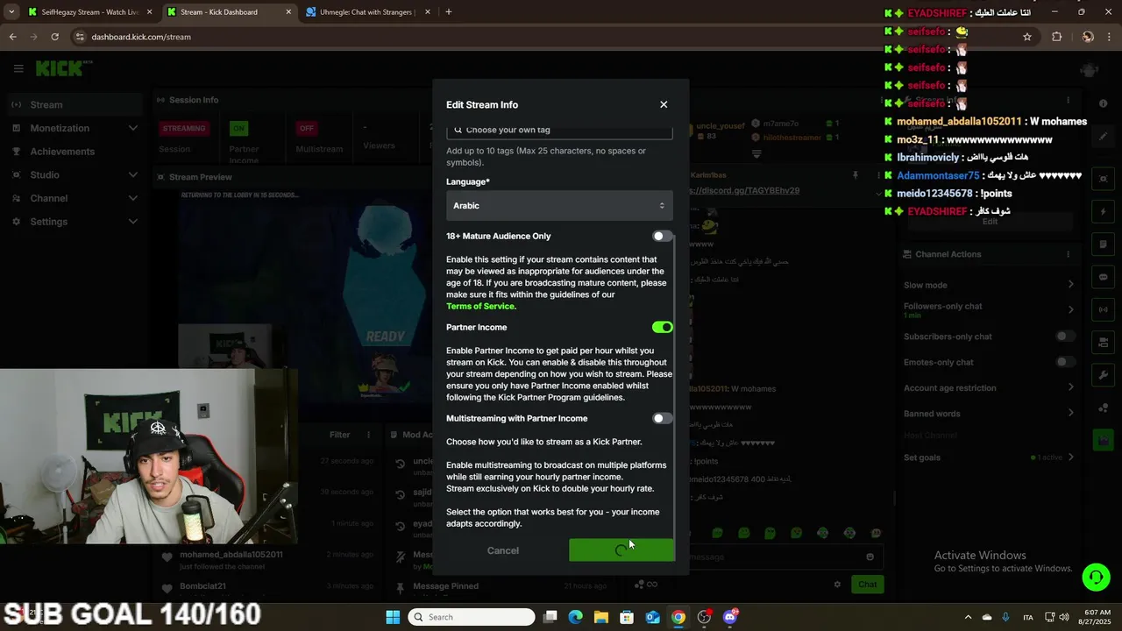Click the wrench icon in right toolbar
The image size is (1122, 631).
click(x=1104, y=375)
